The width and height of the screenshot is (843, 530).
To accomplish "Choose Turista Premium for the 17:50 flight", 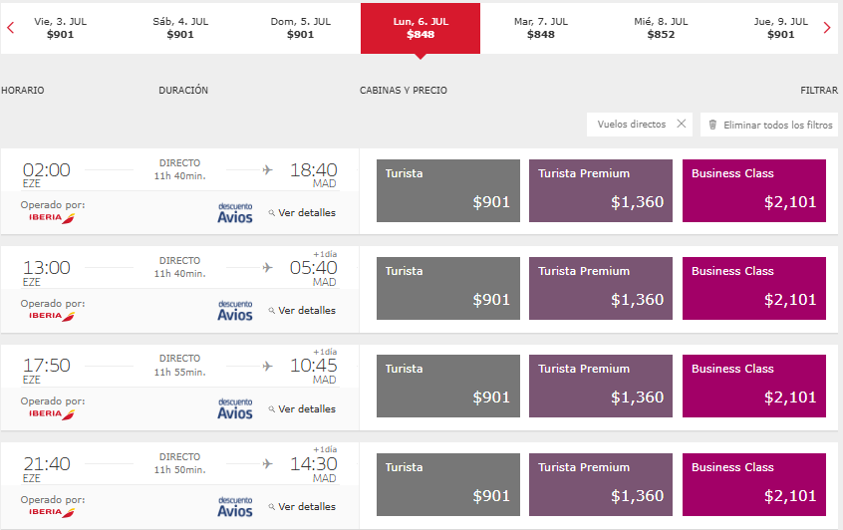I will pos(601,387).
